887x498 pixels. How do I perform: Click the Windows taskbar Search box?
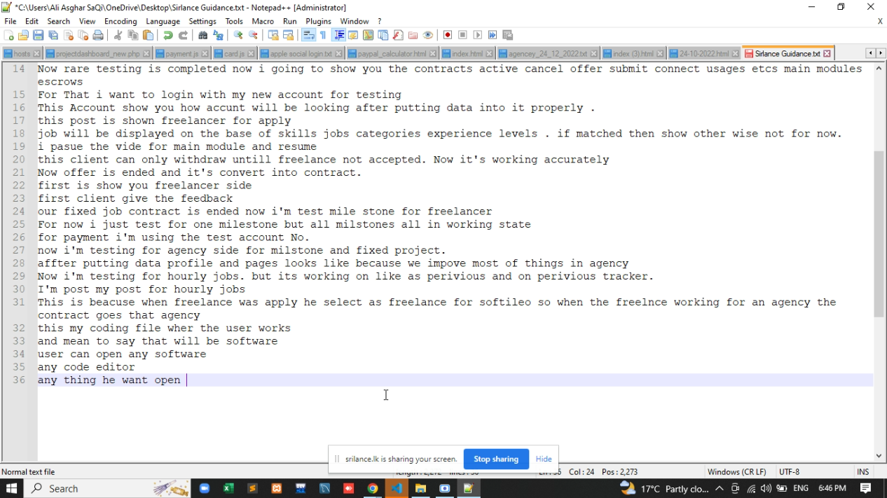tap(91, 488)
